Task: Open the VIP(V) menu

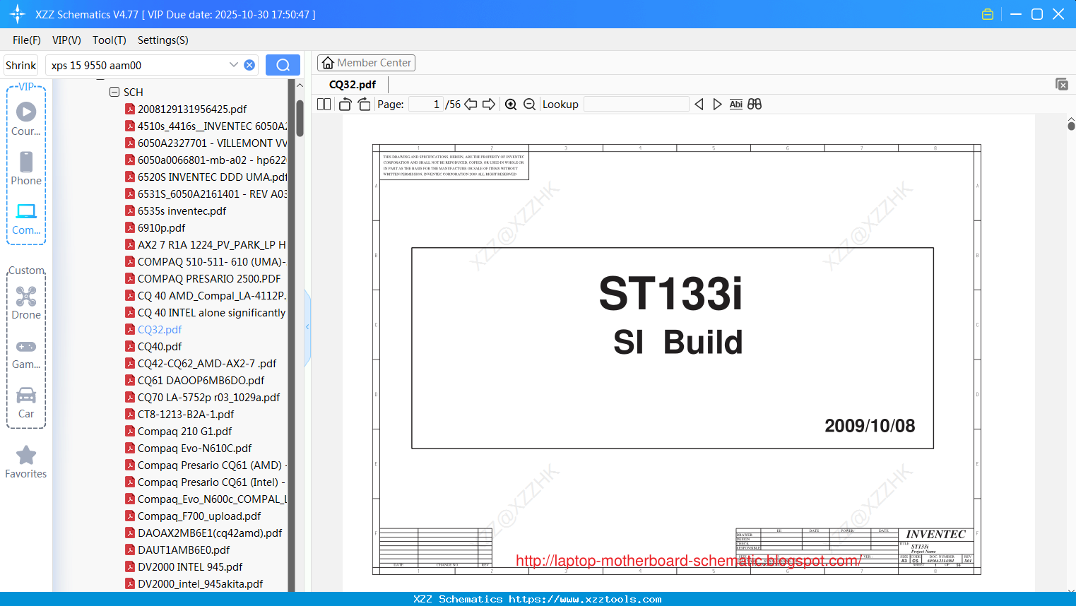Action: (x=66, y=40)
